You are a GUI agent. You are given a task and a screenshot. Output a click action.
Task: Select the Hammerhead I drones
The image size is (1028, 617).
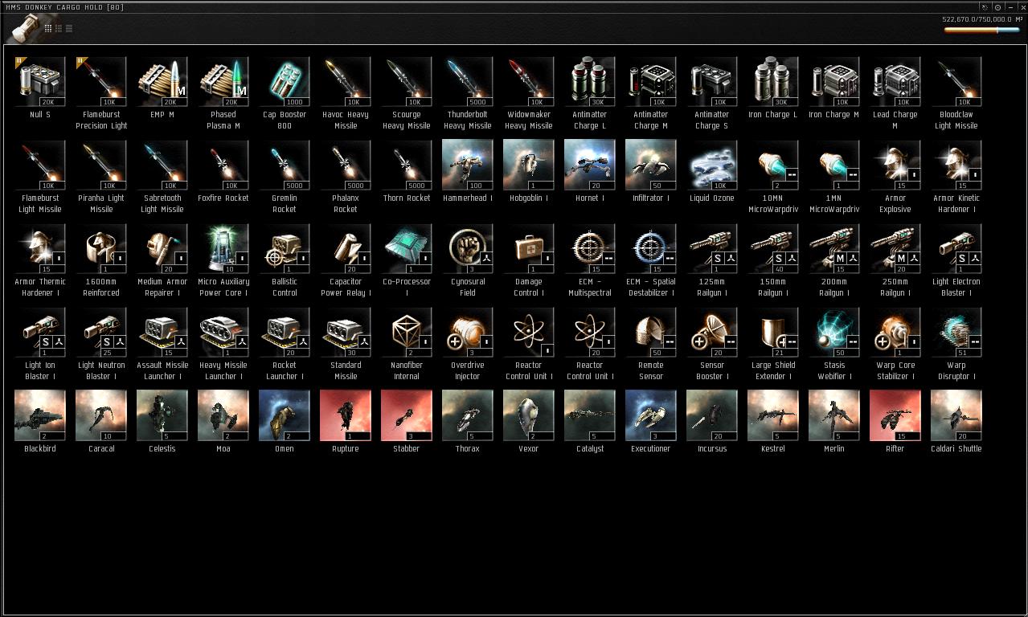[x=468, y=165]
